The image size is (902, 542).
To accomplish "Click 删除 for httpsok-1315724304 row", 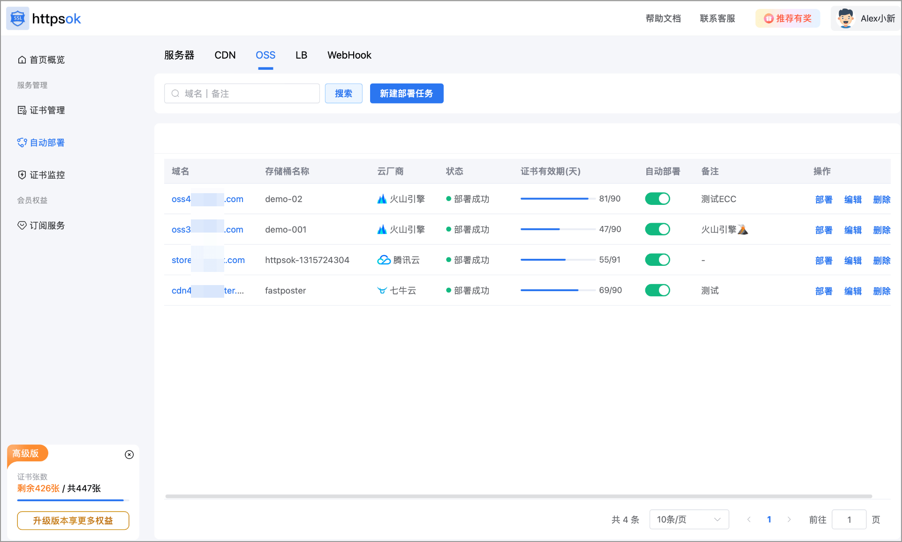I will (882, 260).
